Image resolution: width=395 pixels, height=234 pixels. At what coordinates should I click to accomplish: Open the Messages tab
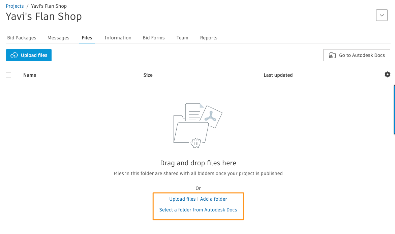58,38
